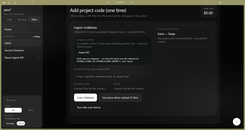Click the 'Ultra · 3/10 · 20/20 autofix' status text

14,14
